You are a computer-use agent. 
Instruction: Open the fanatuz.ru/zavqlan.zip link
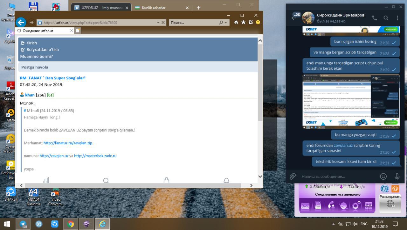pos(68,143)
